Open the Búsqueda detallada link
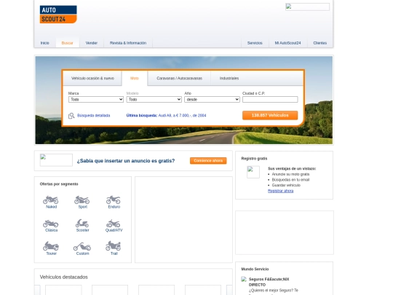Image resolution: width=393 pixels, height=295 pixels. tap(93, 115)
